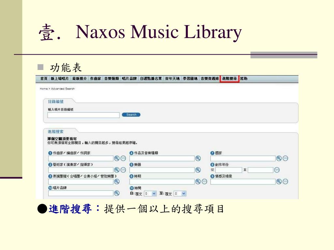Click the magnifier icon beside the 表演團體 field

(117, 182)
